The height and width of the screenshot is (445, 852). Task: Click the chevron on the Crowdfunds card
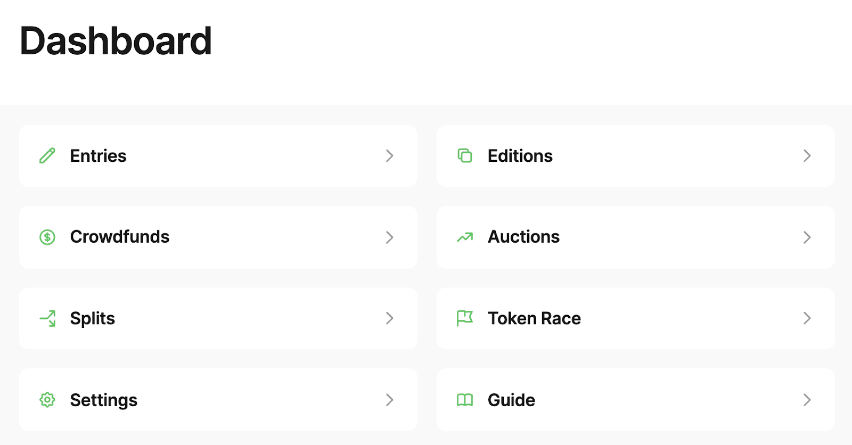pos(390,237)
